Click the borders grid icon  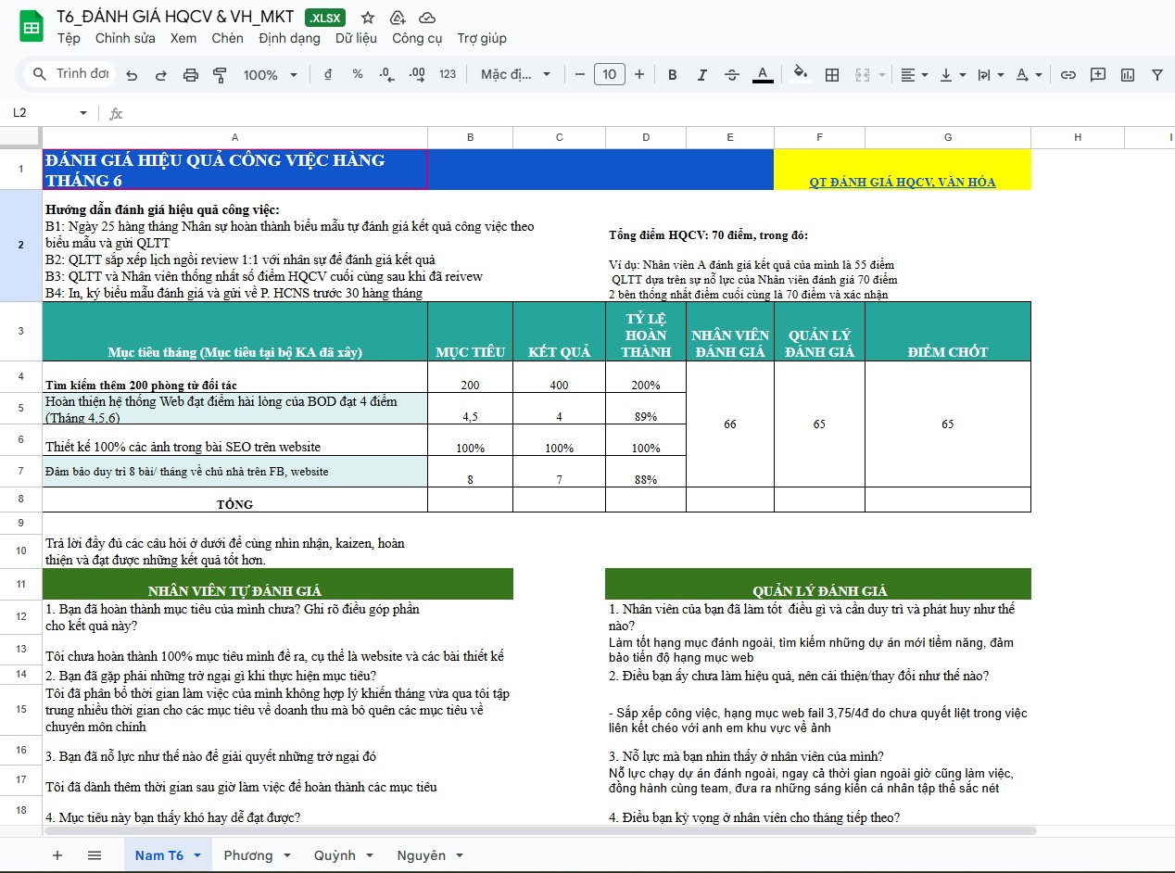coord(832,75)
